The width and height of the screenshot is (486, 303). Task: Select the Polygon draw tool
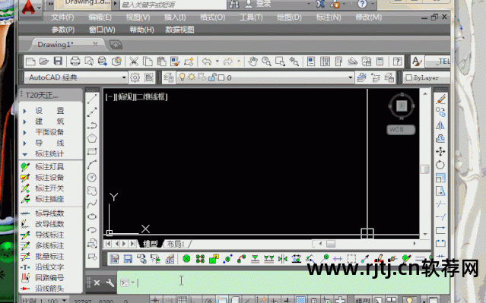click(x=92, y=138)
